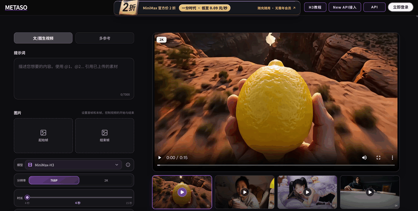The height and width of the screenshot is (211, 418).
Task: Play the thumbnail of the man at the table
Action: [x=370, y=192]
